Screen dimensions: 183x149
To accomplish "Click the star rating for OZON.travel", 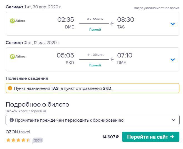I will click(18, 140).
